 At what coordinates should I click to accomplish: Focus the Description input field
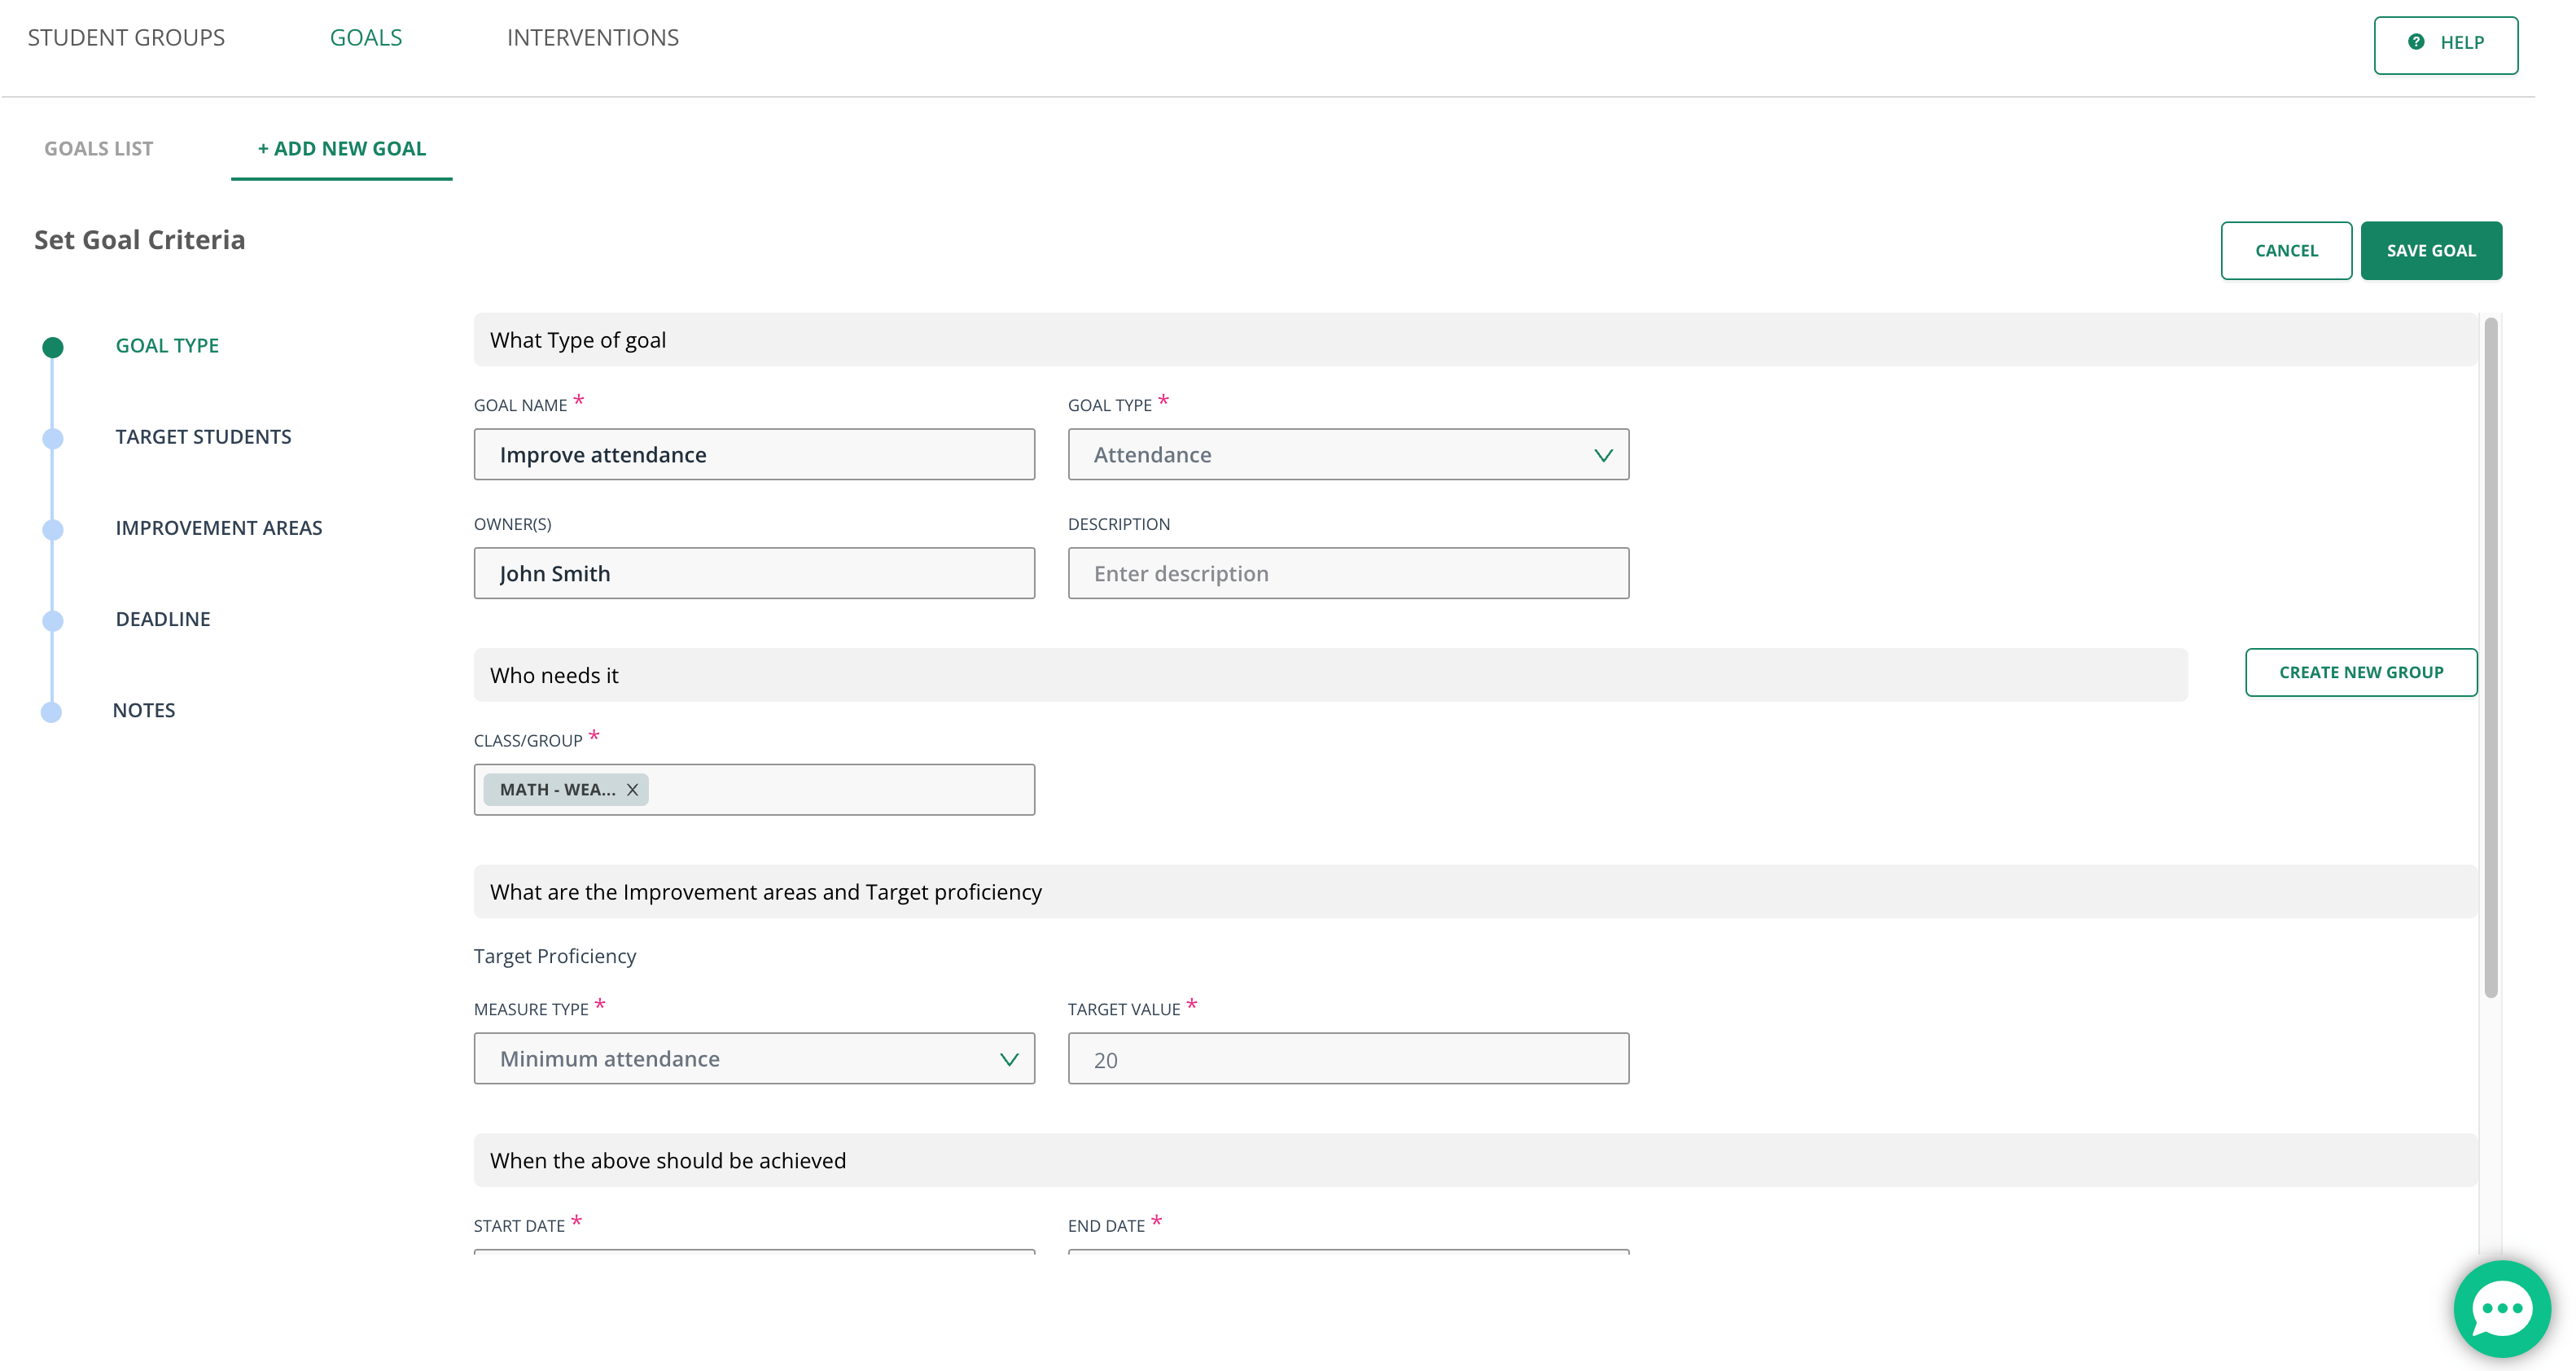coord(1348,573)
